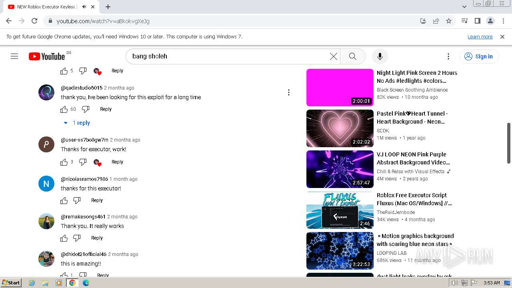Open @qadirstudio5015 channel avatar

46,92
